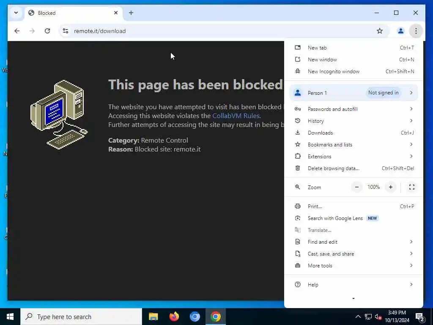
Task: Open the profile avatar button in toolbar
Action: [x=401, y=31]
